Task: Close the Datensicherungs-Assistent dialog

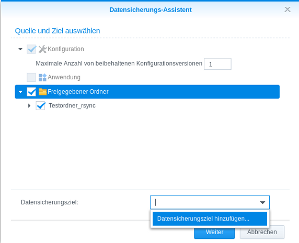Action: click(287, 9)
